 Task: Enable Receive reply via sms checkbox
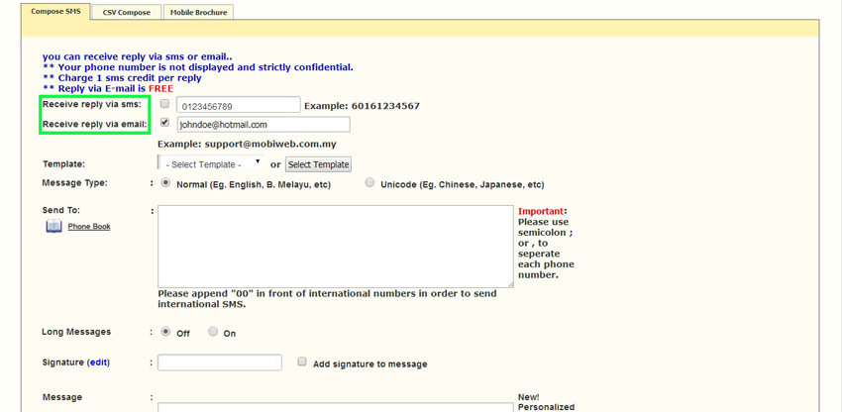pyautogui.click(x=164, y=103)
